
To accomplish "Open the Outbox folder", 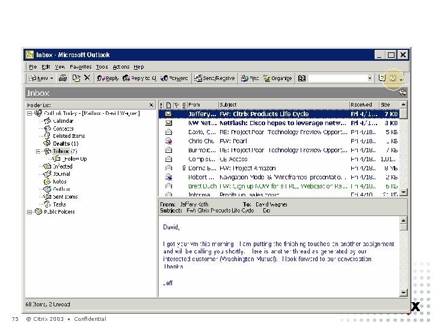I will pyautogui.click(x=61, y=189).
